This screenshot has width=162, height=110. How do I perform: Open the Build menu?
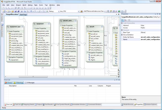point(24,5)
